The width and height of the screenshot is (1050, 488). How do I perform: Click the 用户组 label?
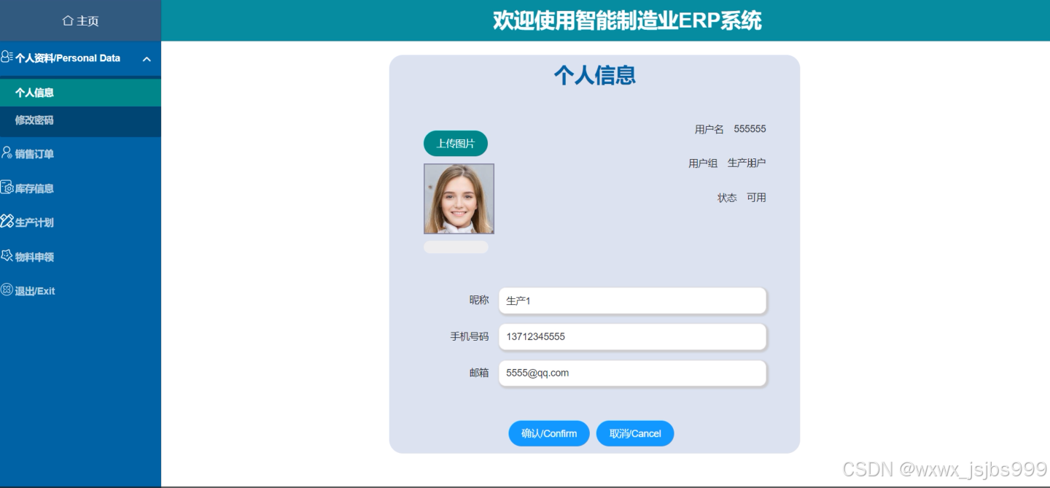pyautogui.click(x=703, y=163)
